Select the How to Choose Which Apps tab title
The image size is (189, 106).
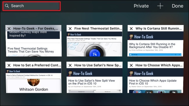[x=159, y=65]
